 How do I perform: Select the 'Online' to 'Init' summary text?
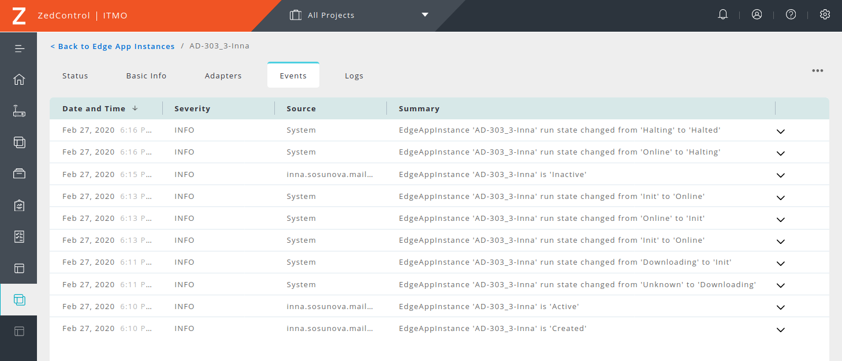point(552,218)
